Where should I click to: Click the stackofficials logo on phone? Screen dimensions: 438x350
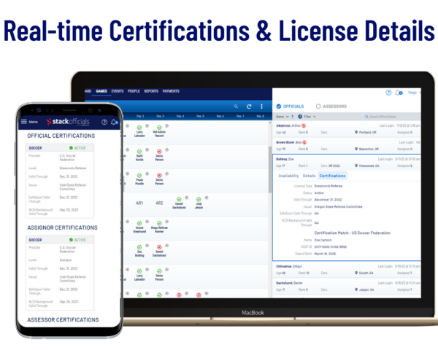tap(69, 122)
